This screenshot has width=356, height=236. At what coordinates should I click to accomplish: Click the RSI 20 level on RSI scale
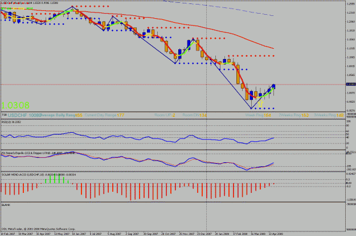[x=347, y=144]
